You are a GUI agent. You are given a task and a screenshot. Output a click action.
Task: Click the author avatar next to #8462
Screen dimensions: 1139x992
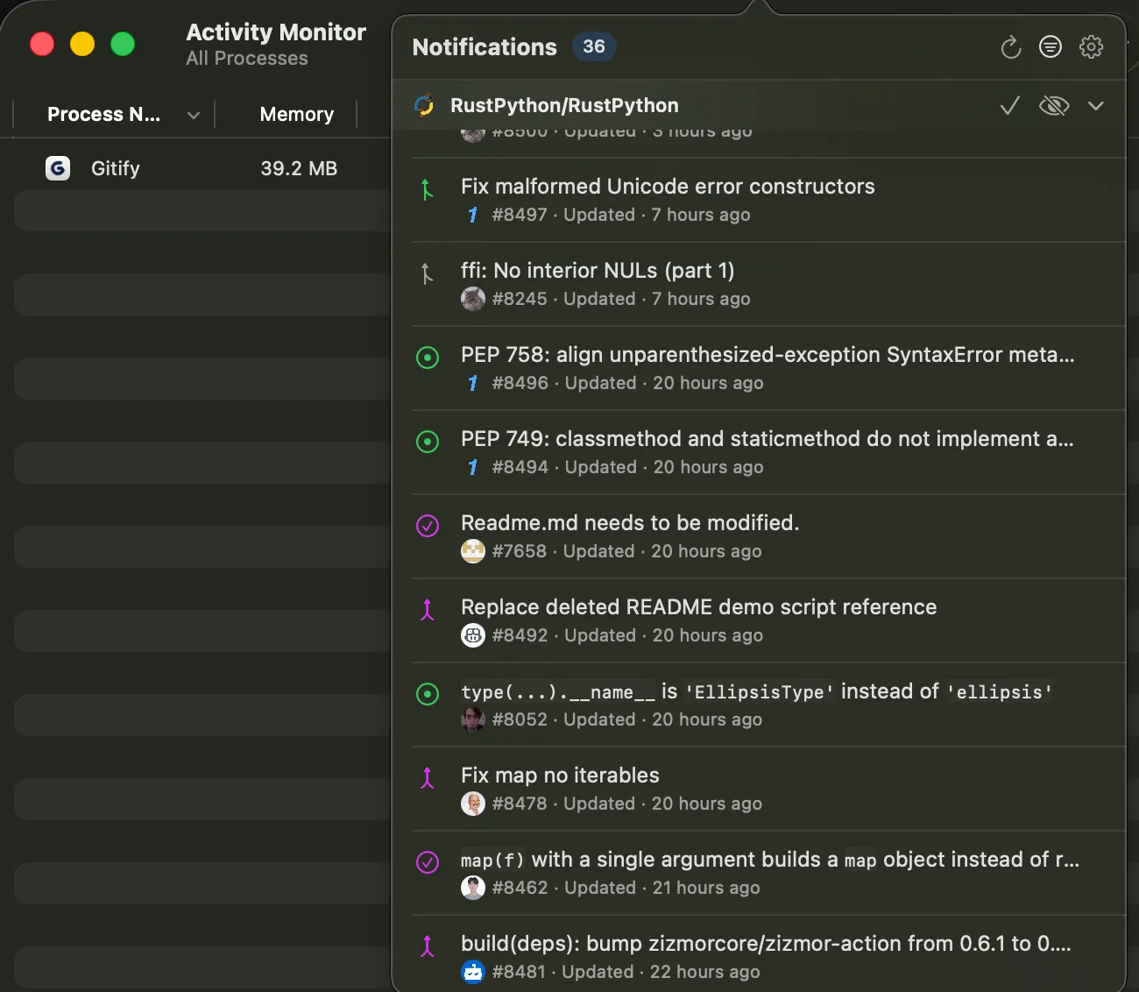pos(473,888)
